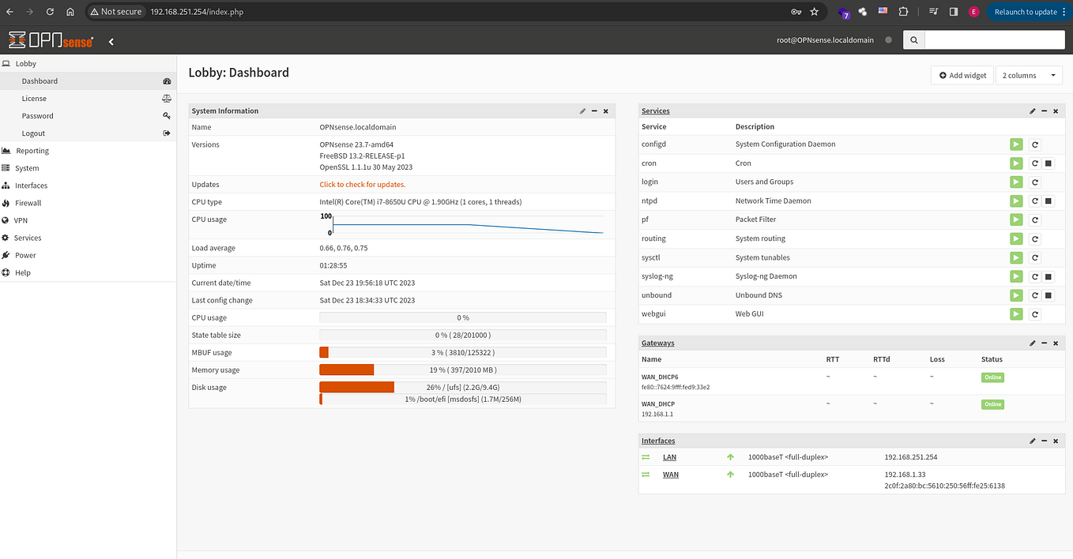
Task: Edit the System Information widget
Action: point(582,111)
